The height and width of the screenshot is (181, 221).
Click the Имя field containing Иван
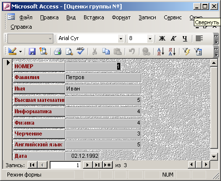coord(103,89)
